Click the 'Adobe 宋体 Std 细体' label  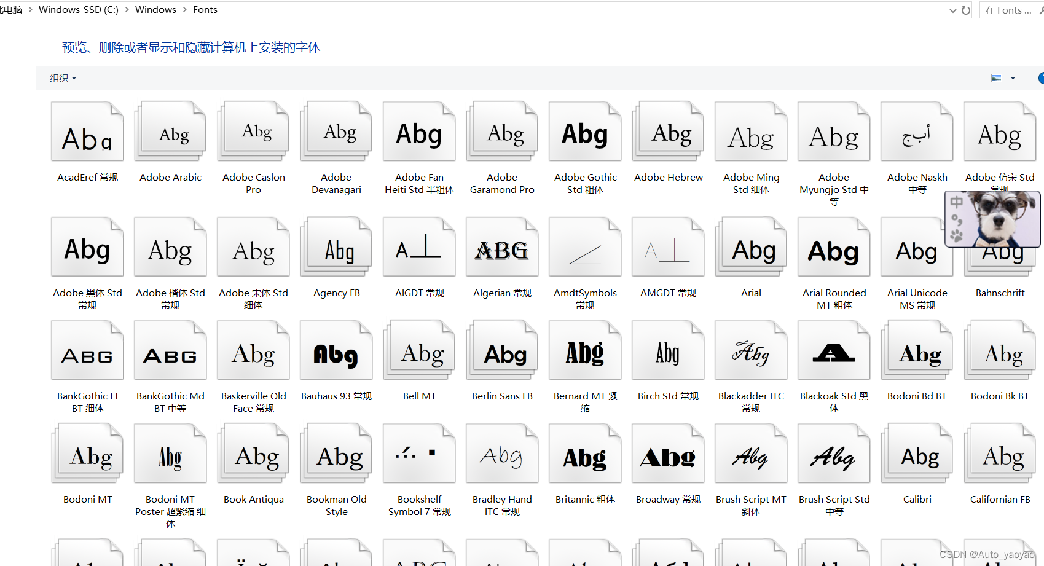click(253, 299)
